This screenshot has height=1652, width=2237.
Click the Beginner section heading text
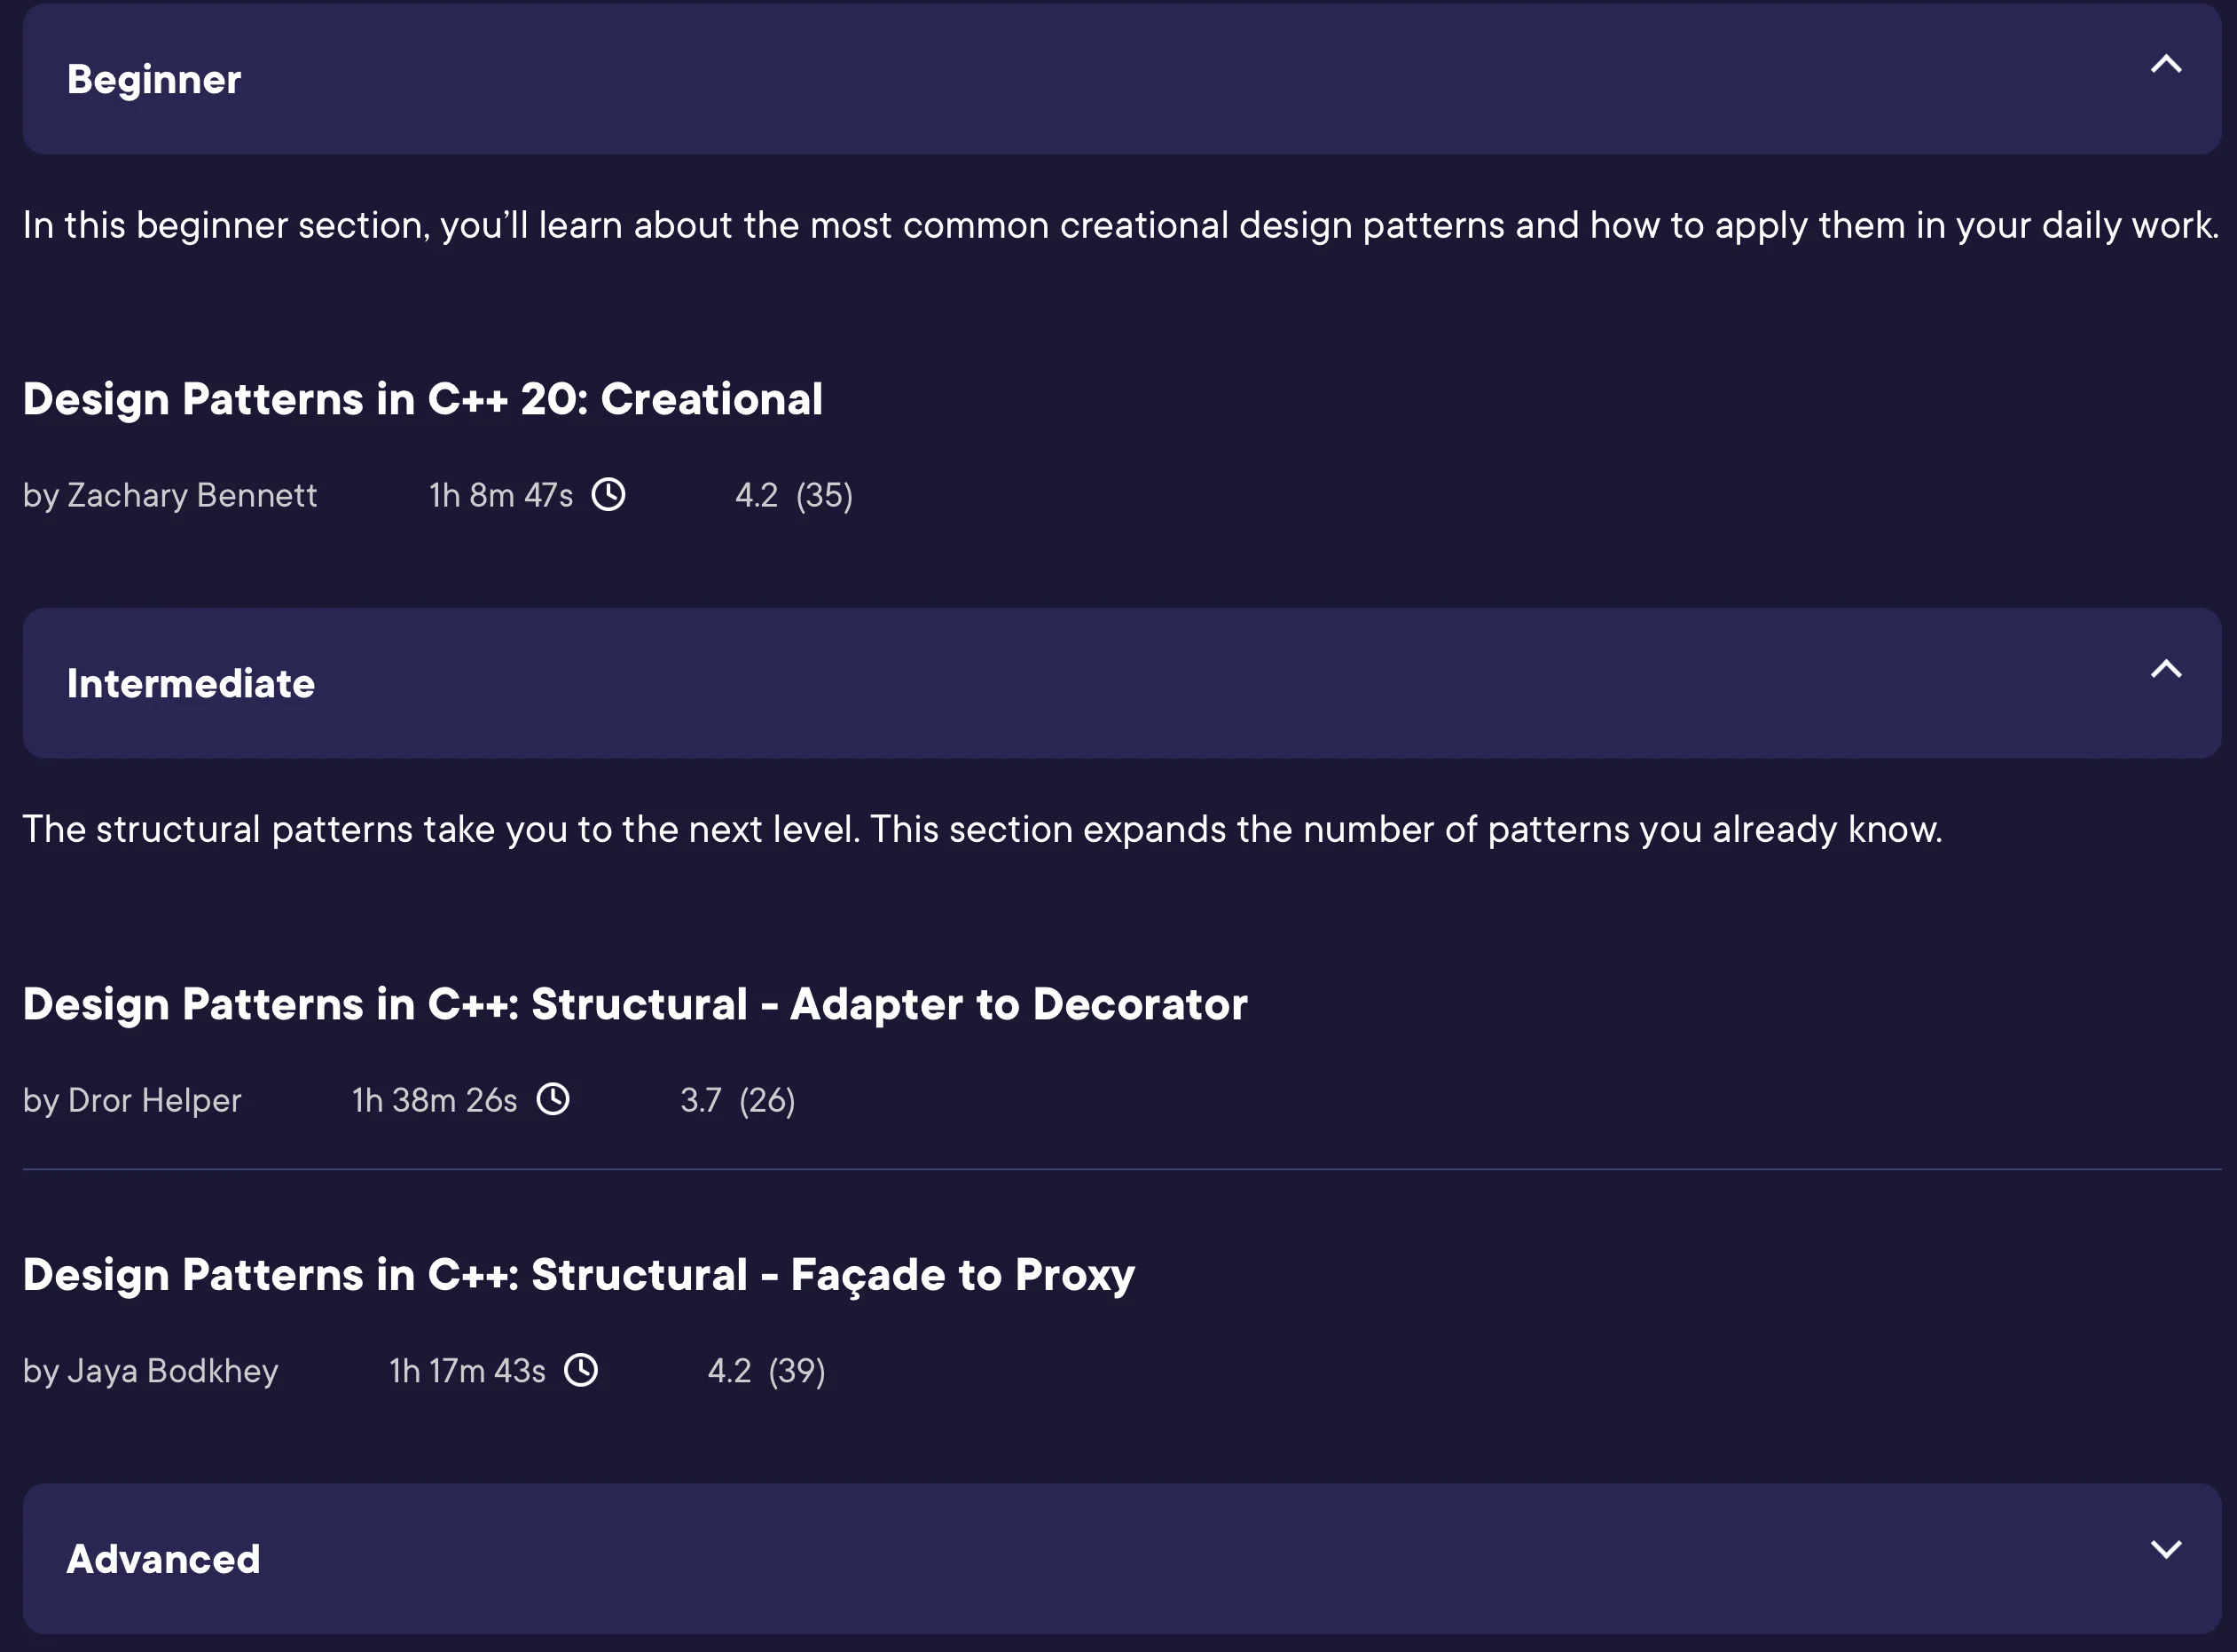tap(154, 79)
